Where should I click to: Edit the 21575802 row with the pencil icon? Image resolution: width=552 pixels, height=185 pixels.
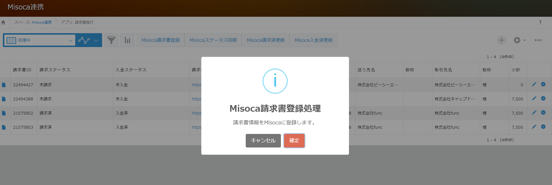pyautogui.click(x=534, y=113)
